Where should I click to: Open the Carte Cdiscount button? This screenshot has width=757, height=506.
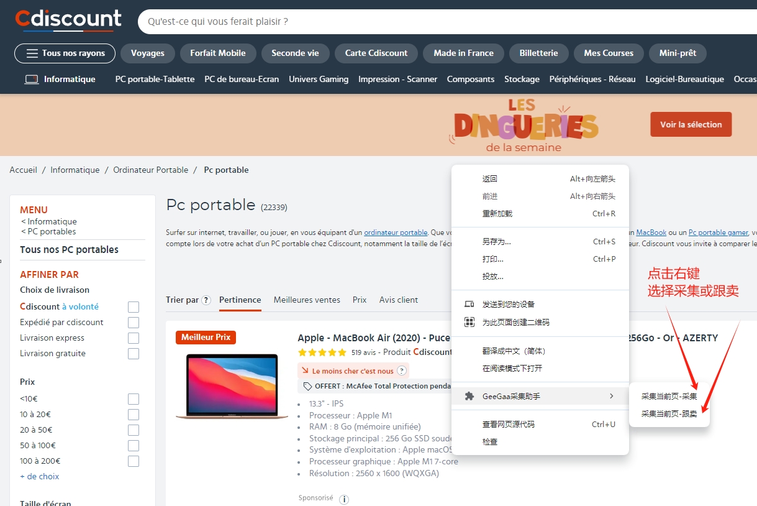(376, 53)
